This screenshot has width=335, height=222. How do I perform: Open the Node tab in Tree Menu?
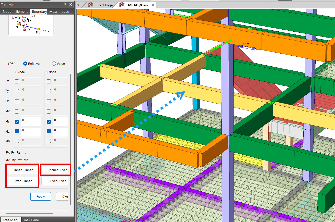[x=7, y=11]
